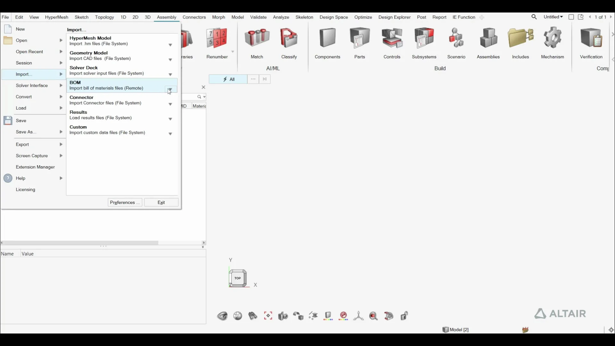Switch to the Connectors ribbon tab
Image resolution: width=615 pixels, height=346 pixels.
(x=194, y=17)
